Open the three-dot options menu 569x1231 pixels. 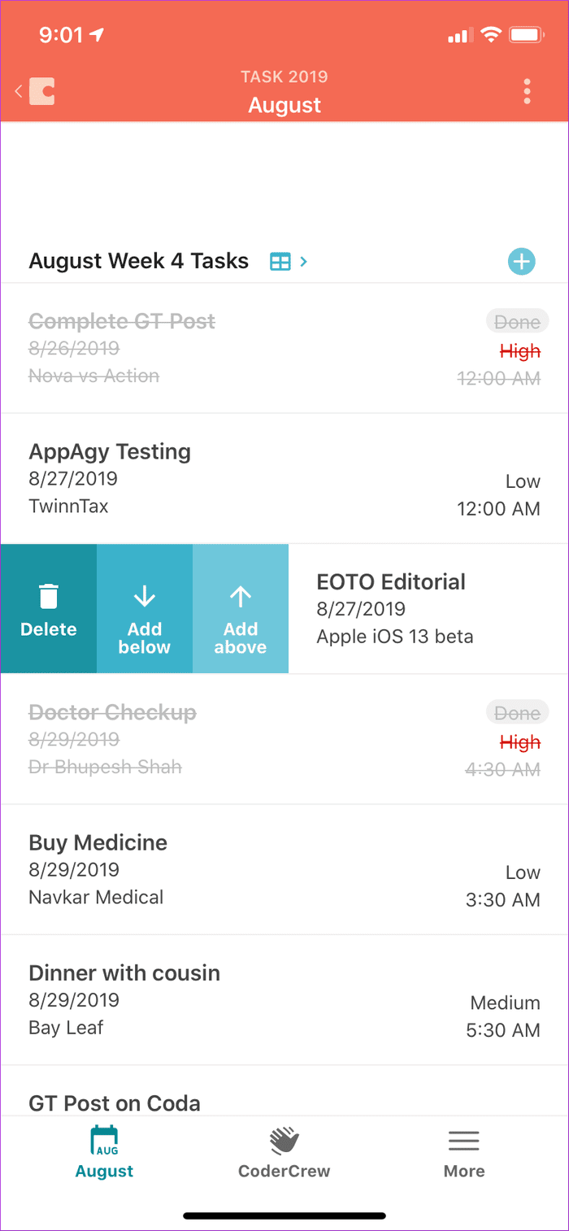click(x=528, y=91)
